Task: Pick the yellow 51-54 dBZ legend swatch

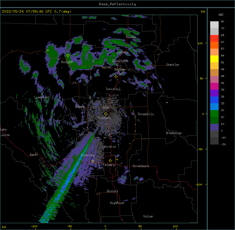Action: point(214,59)
